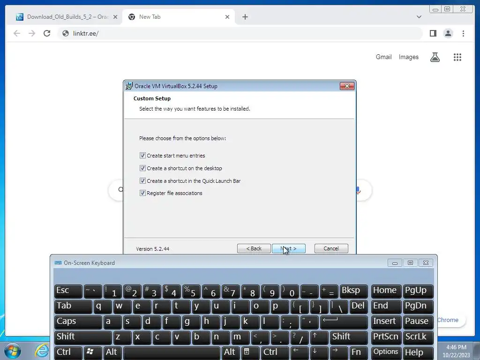Click the PrtScn key

coord(386,337)
